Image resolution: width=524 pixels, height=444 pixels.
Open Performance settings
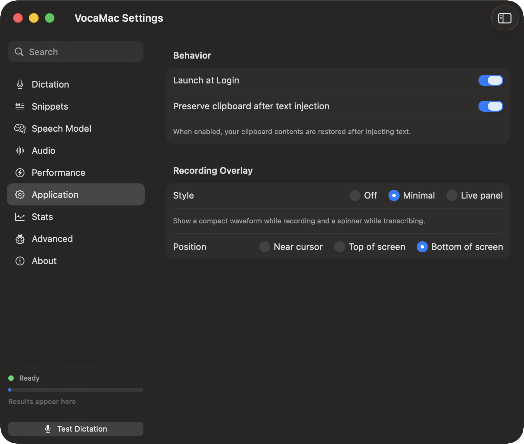[76, 173]
